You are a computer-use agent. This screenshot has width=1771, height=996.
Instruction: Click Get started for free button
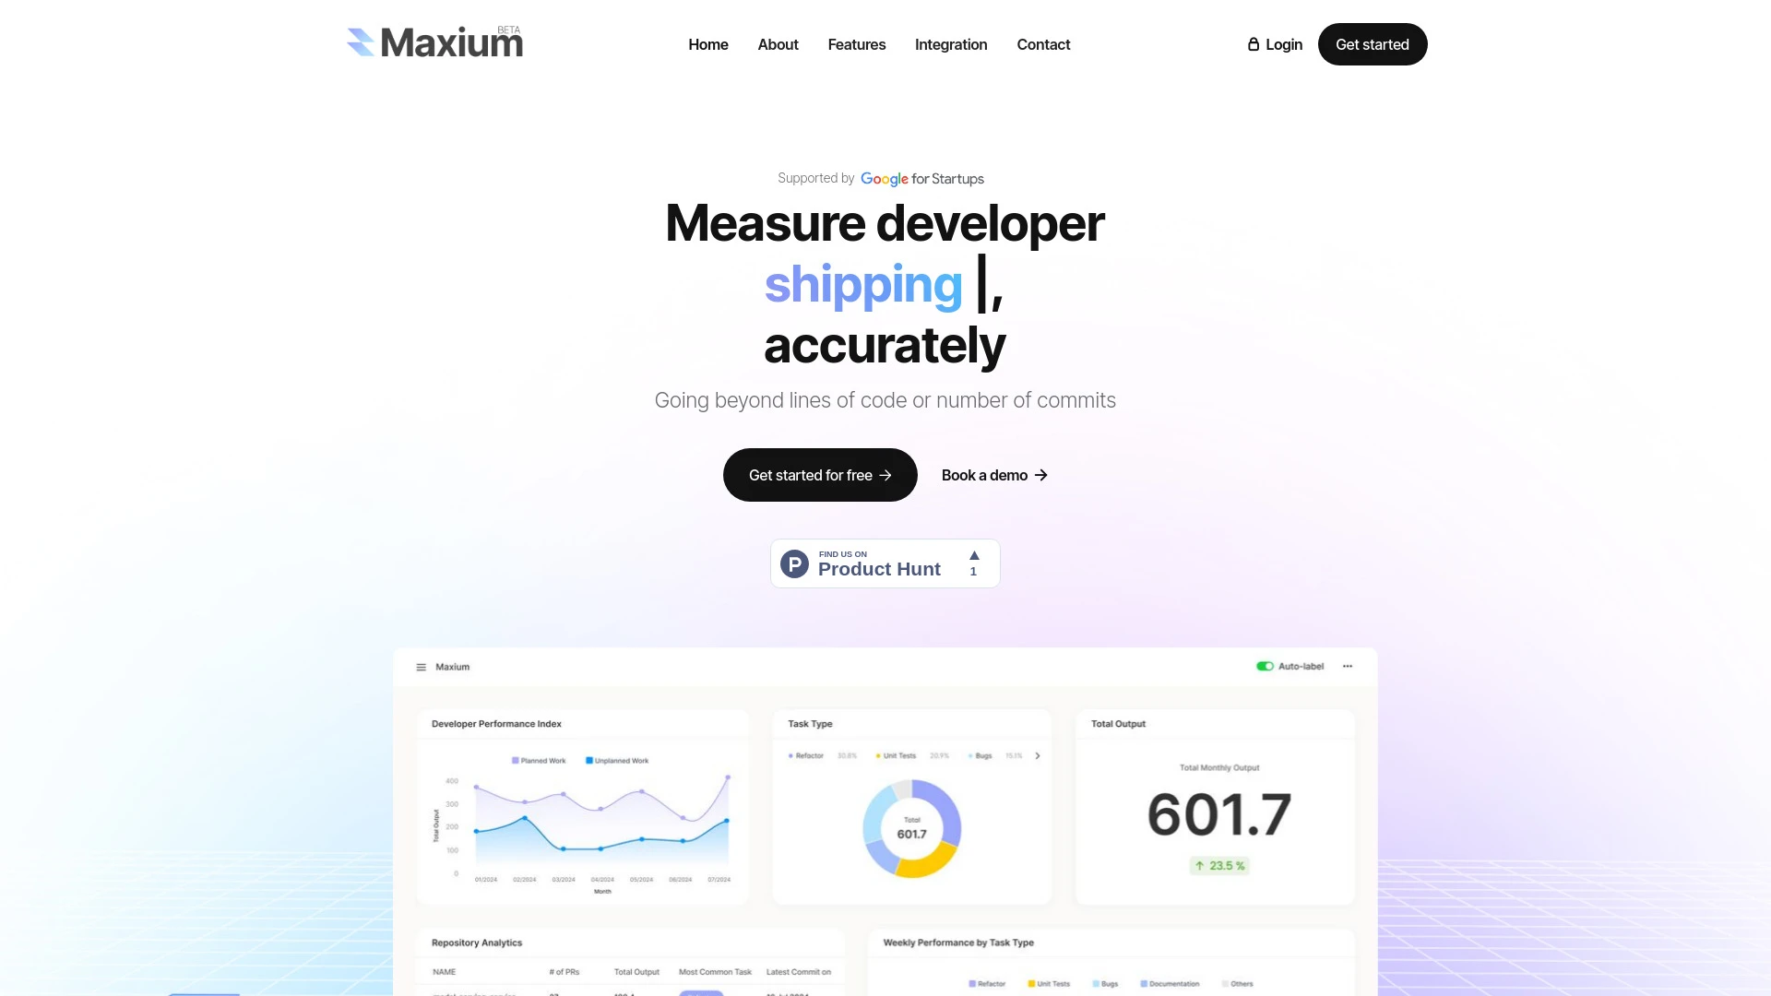[x=820, y=474]
